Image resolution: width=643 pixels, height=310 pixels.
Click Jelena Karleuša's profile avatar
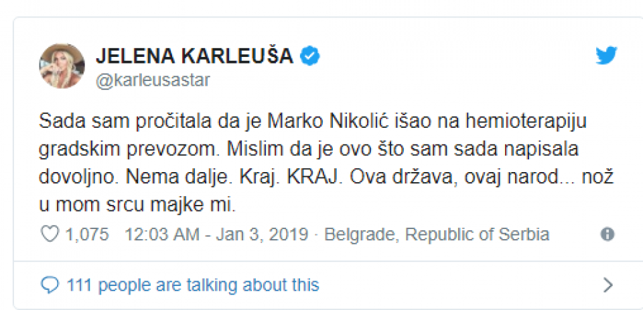(62, 66)
